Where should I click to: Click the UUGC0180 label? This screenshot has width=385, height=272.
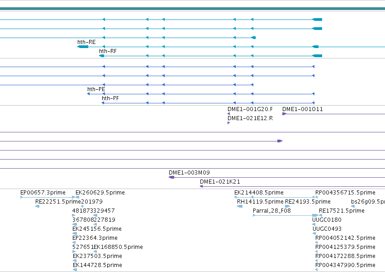[327, 220]
